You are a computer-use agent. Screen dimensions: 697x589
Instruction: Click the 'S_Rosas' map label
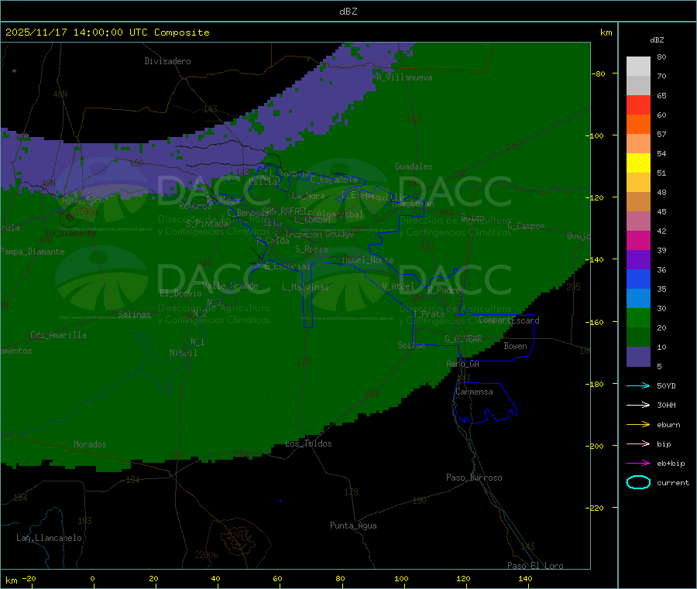[311, 249]
